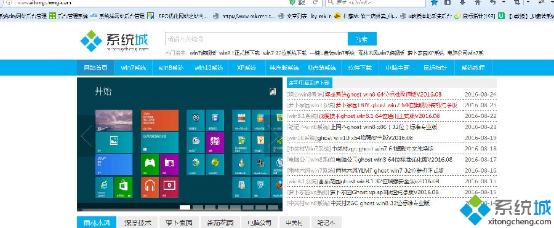
Task: Open 雨林木风YLMF ghost win7 32位 link
Action: [390, 170]
